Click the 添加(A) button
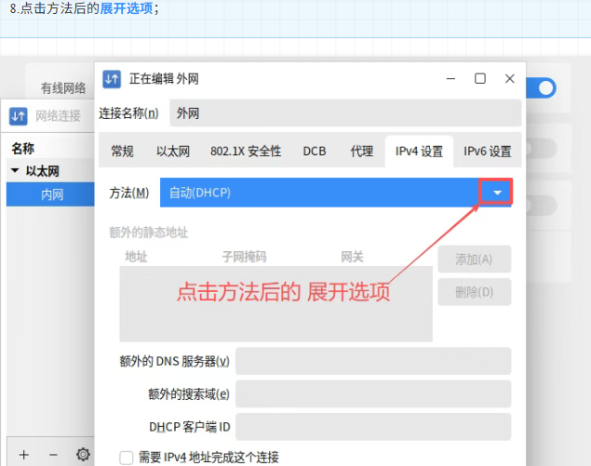Image resolution: width=591 pixels, height=466 pixels. point(474,260)
